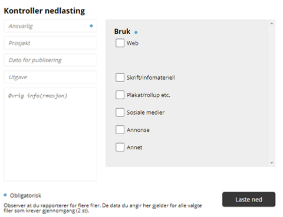Click the blue dot next to Obligatorisk
Viewport: 283px width, 217px height.
pos(5,195)
